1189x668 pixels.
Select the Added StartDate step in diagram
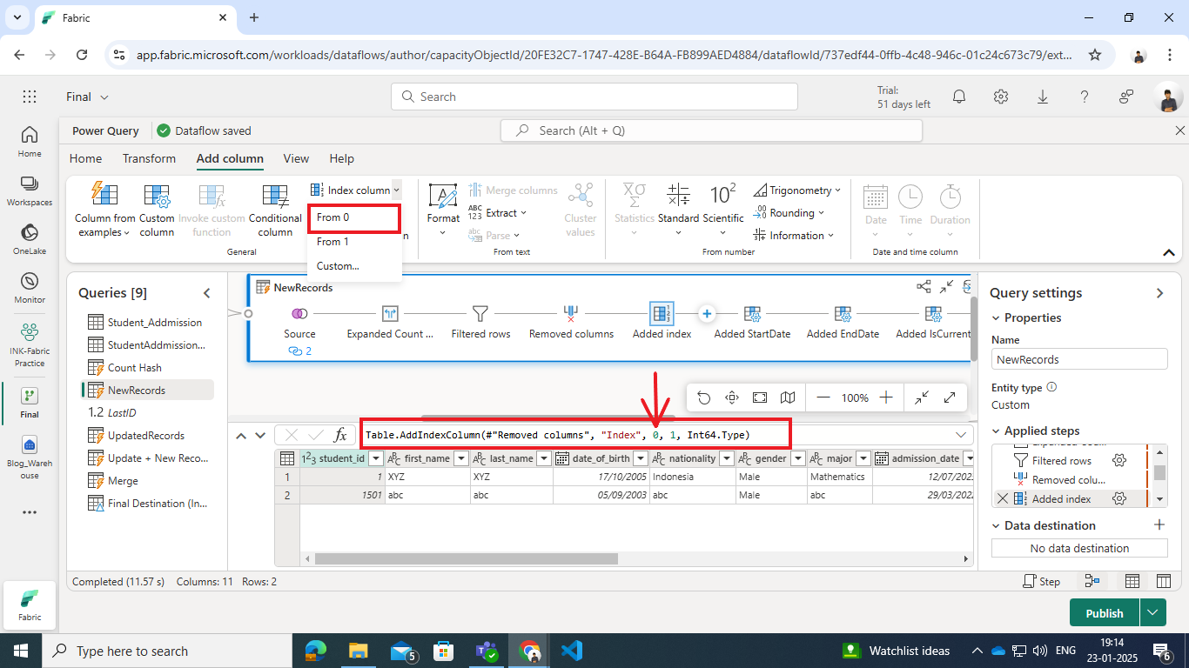coord(752,320)
